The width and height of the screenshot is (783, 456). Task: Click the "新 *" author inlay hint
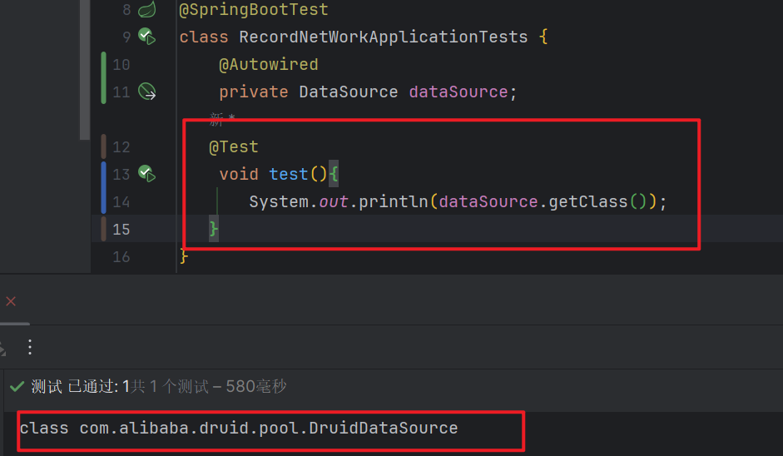pyautogui.click(x=222, y=119)
